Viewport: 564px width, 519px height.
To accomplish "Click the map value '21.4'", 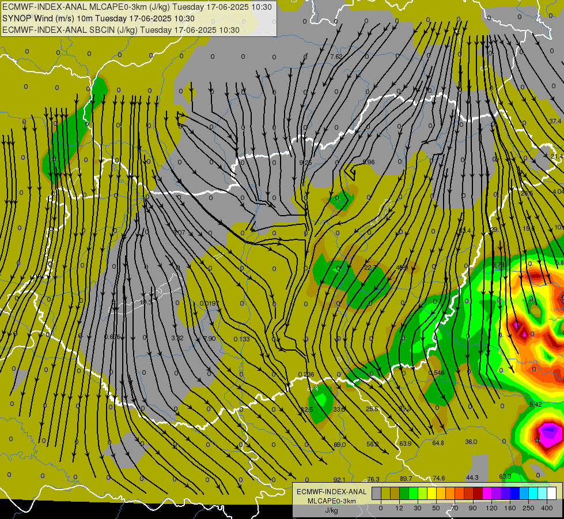I will [x=557, y=156].
